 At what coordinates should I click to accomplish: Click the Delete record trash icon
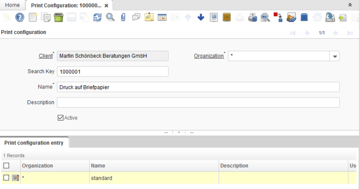click(58, 18)
